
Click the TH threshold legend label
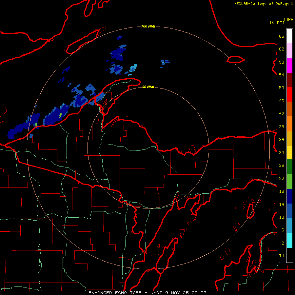pyautogui.click(x=282, y=256)
